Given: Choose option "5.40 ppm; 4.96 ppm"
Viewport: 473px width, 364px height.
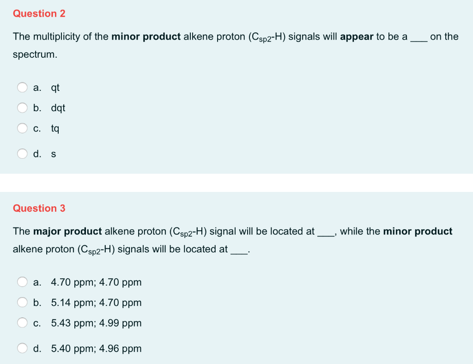Looking at the screenshot, I should [22, 348].
